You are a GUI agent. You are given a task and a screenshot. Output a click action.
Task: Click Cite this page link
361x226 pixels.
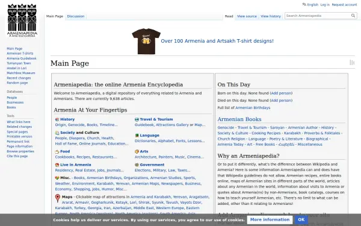click(x=17, y=156)
